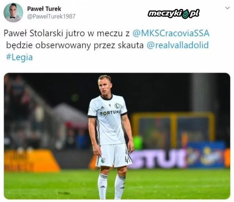
Task: Click the meczyki.pl logo
Action: (x=174, y=14)
